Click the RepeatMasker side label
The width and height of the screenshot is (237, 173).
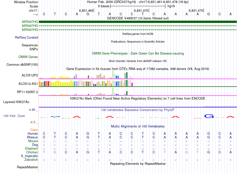click(x=27, y=167)
